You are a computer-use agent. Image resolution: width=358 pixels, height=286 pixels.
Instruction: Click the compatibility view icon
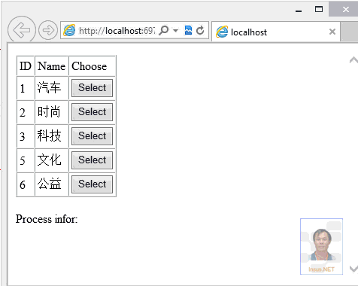[x=188, y=30]
